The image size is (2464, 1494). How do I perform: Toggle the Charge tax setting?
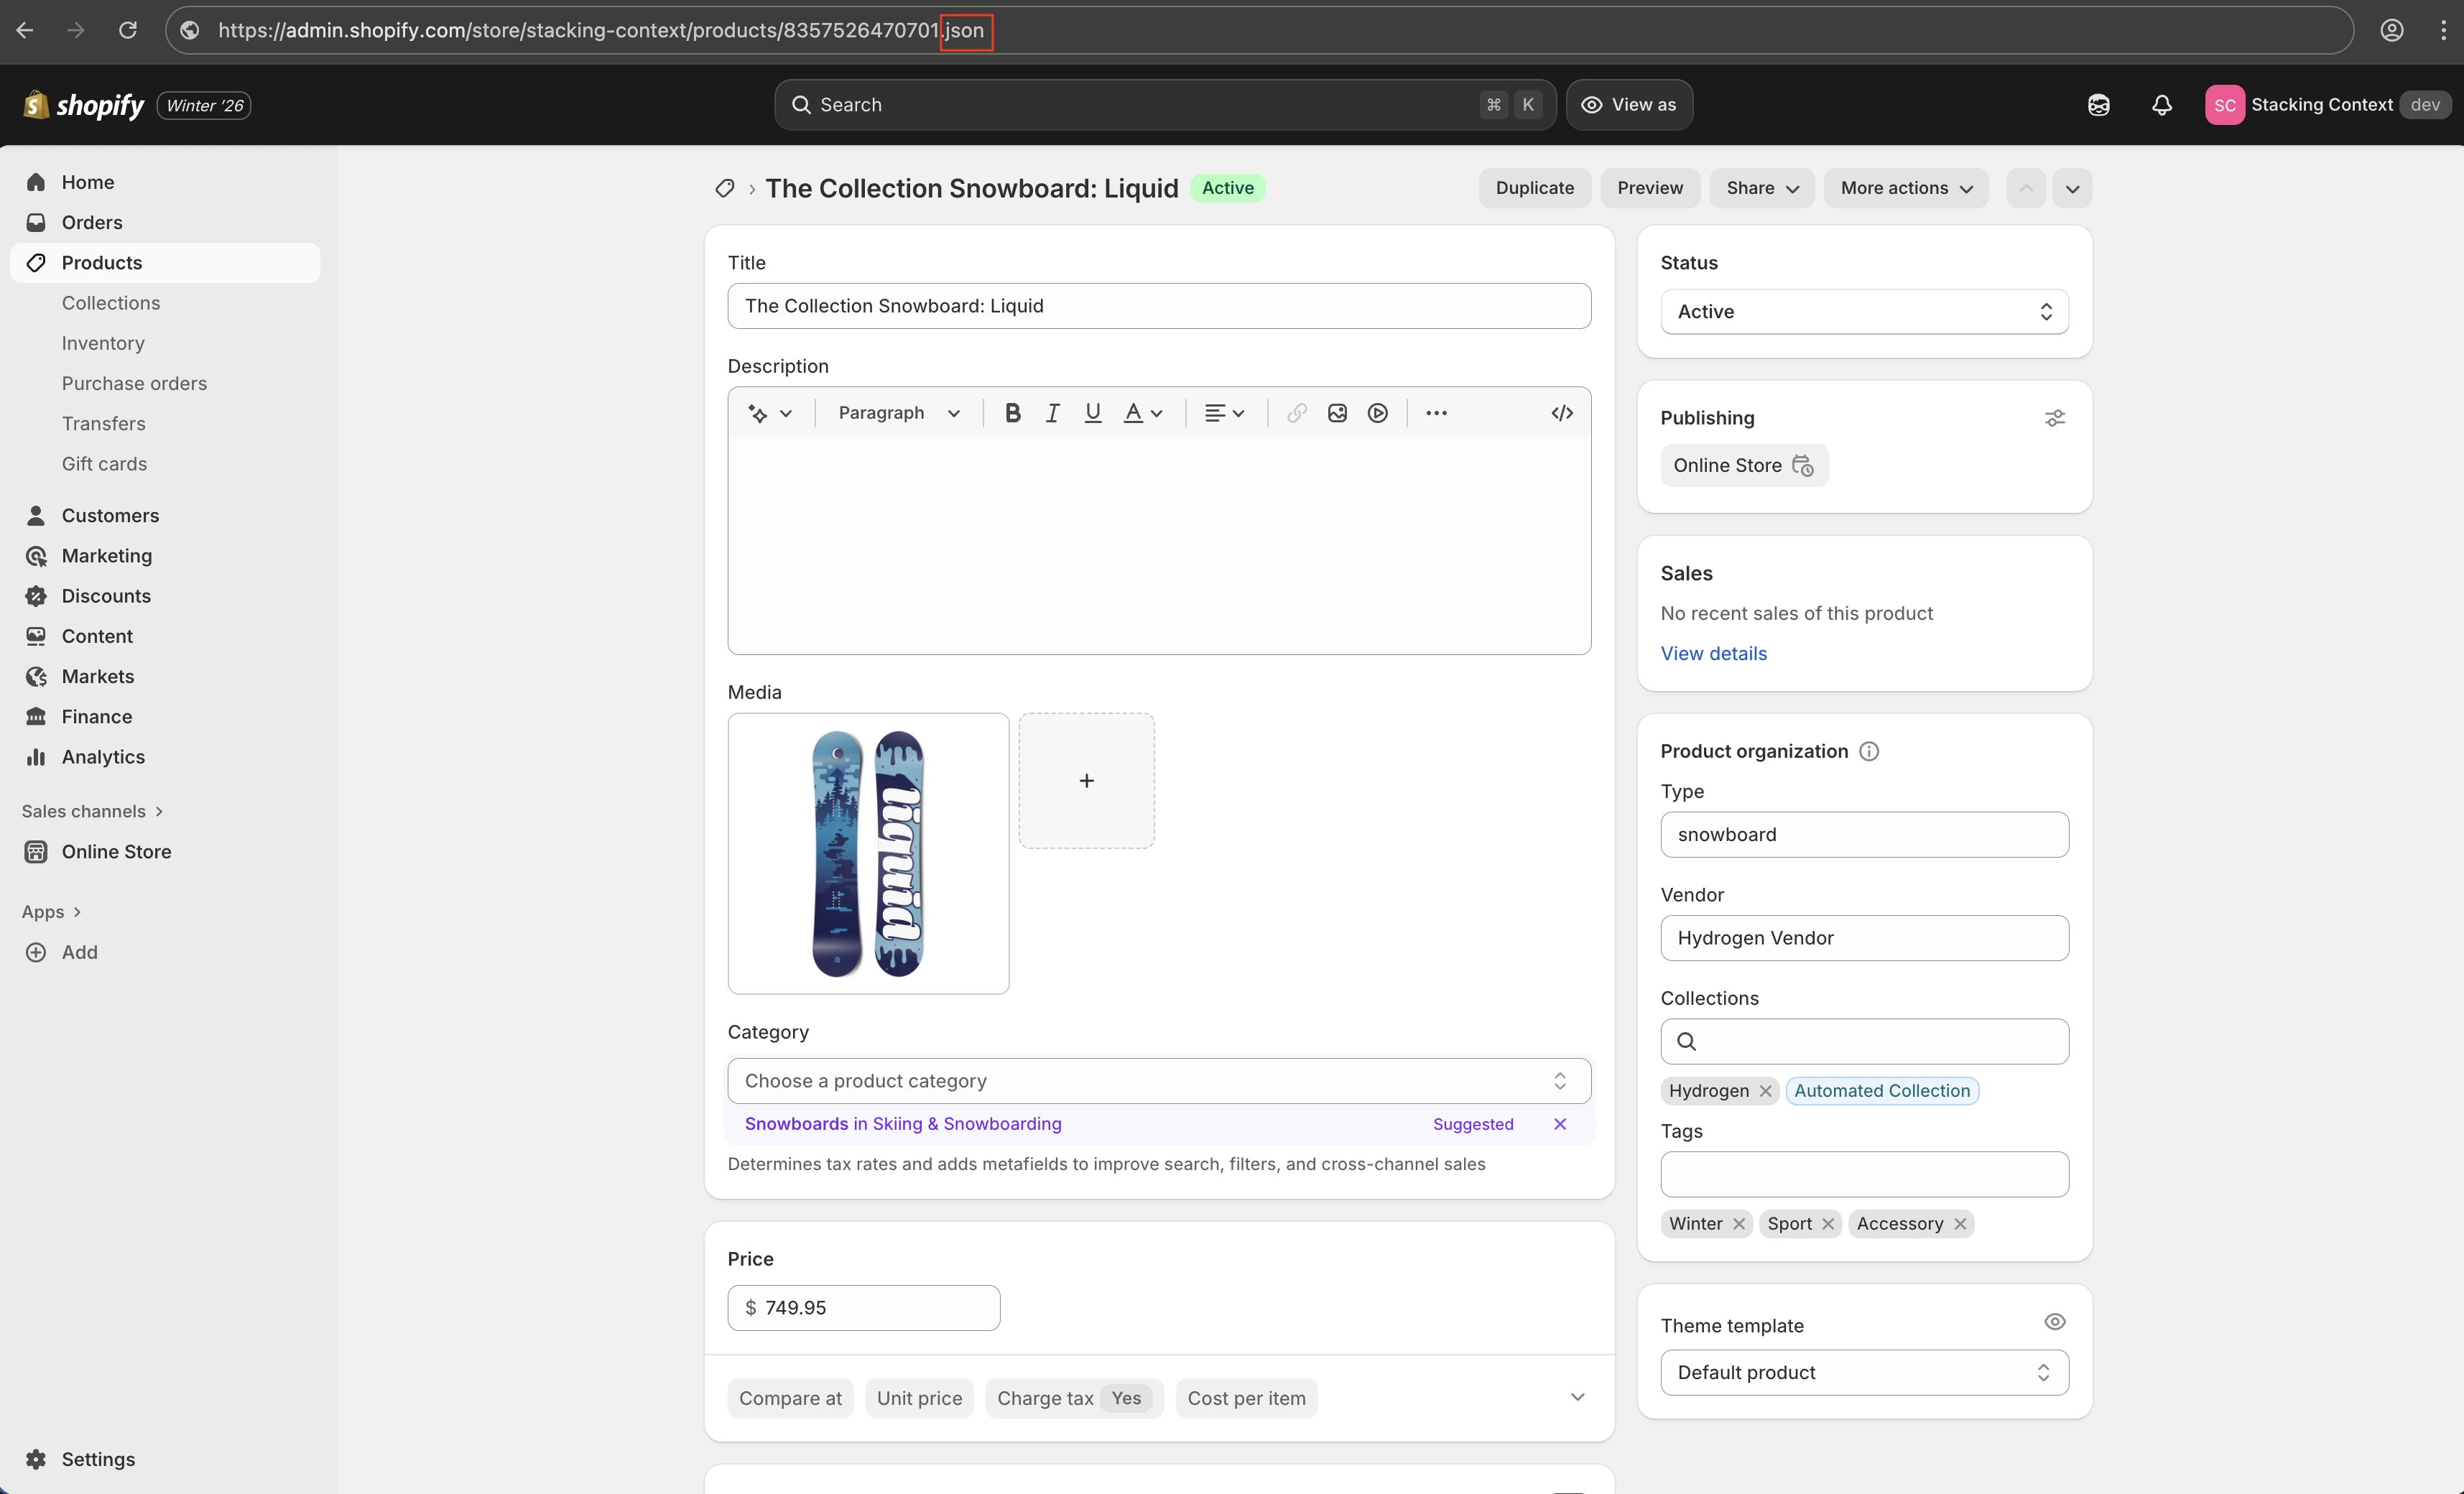pyautogui.click(x=1073, y=1397)
